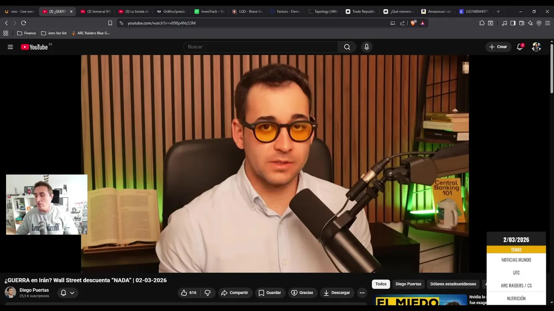Open the media control music note icon

coord(504,23)
